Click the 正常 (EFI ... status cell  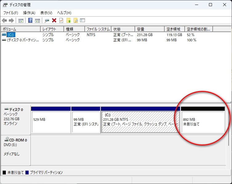(x=122, y=40)
